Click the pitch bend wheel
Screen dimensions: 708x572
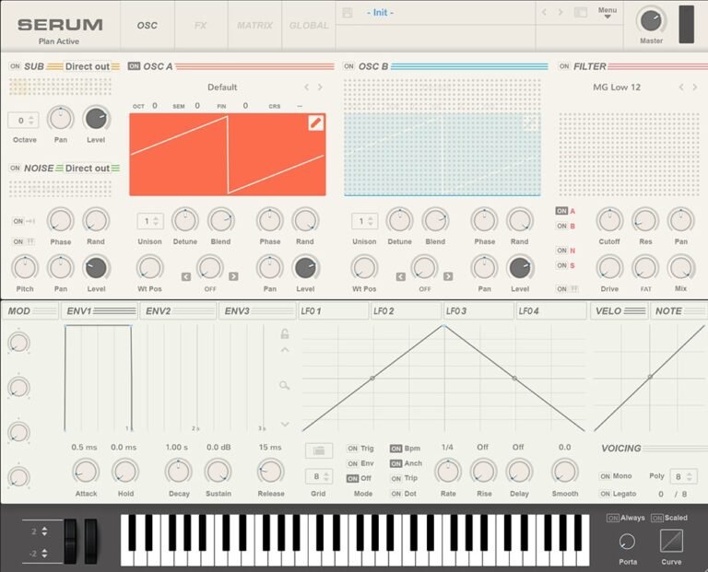click(70, 541)
